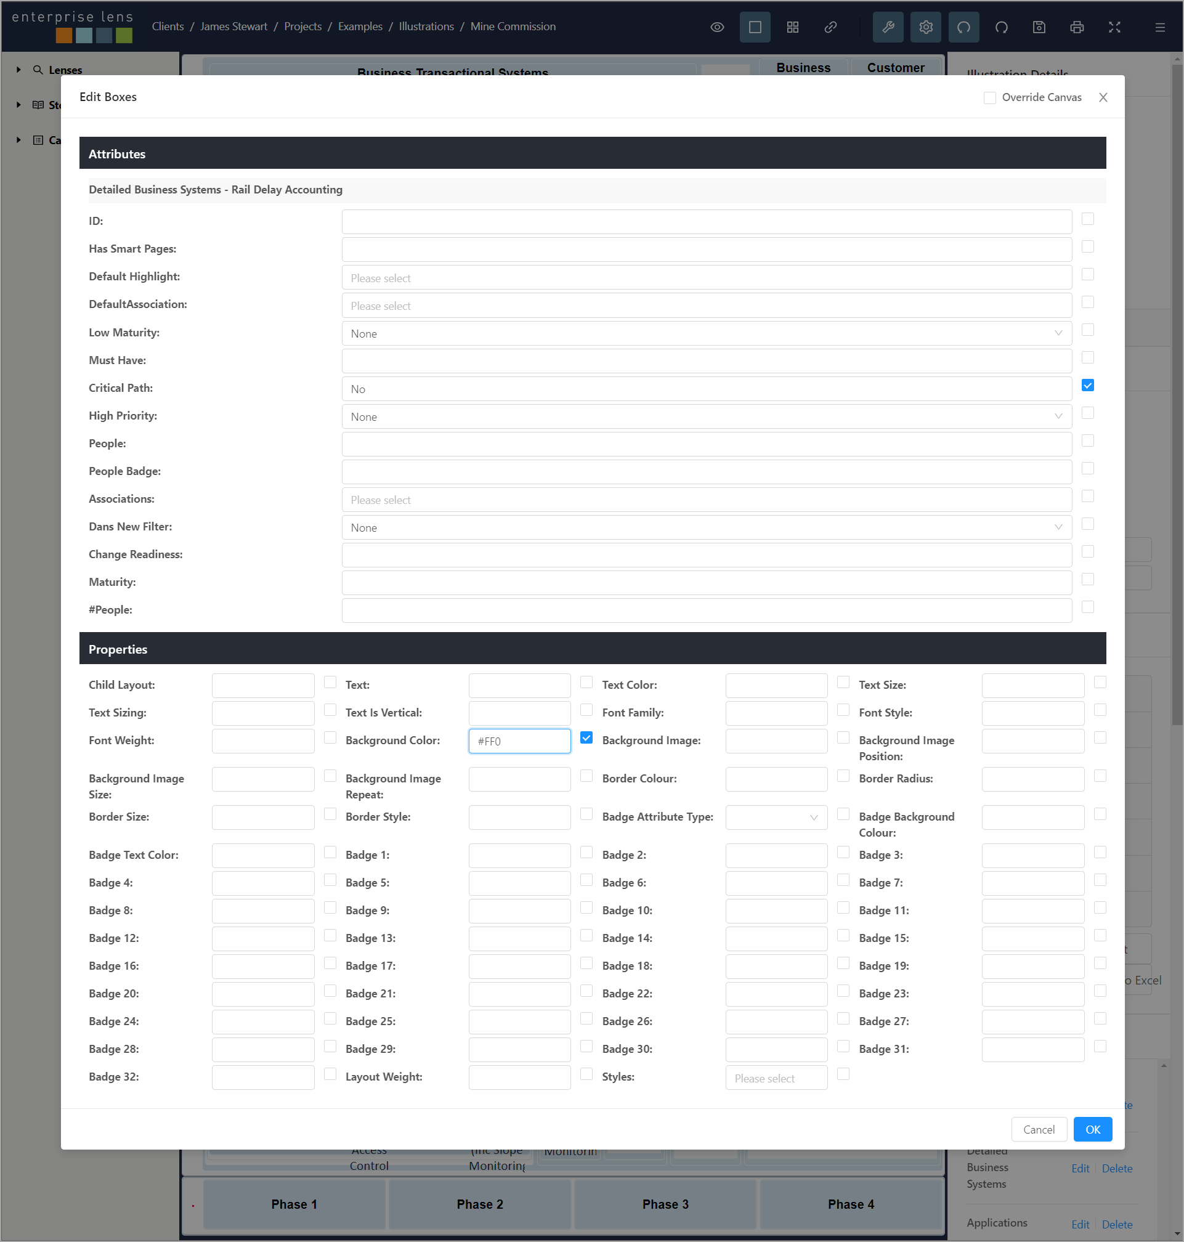
Task: Click the save floppy disk icon
Action: pyautogui.click(x=1039, y=27)
